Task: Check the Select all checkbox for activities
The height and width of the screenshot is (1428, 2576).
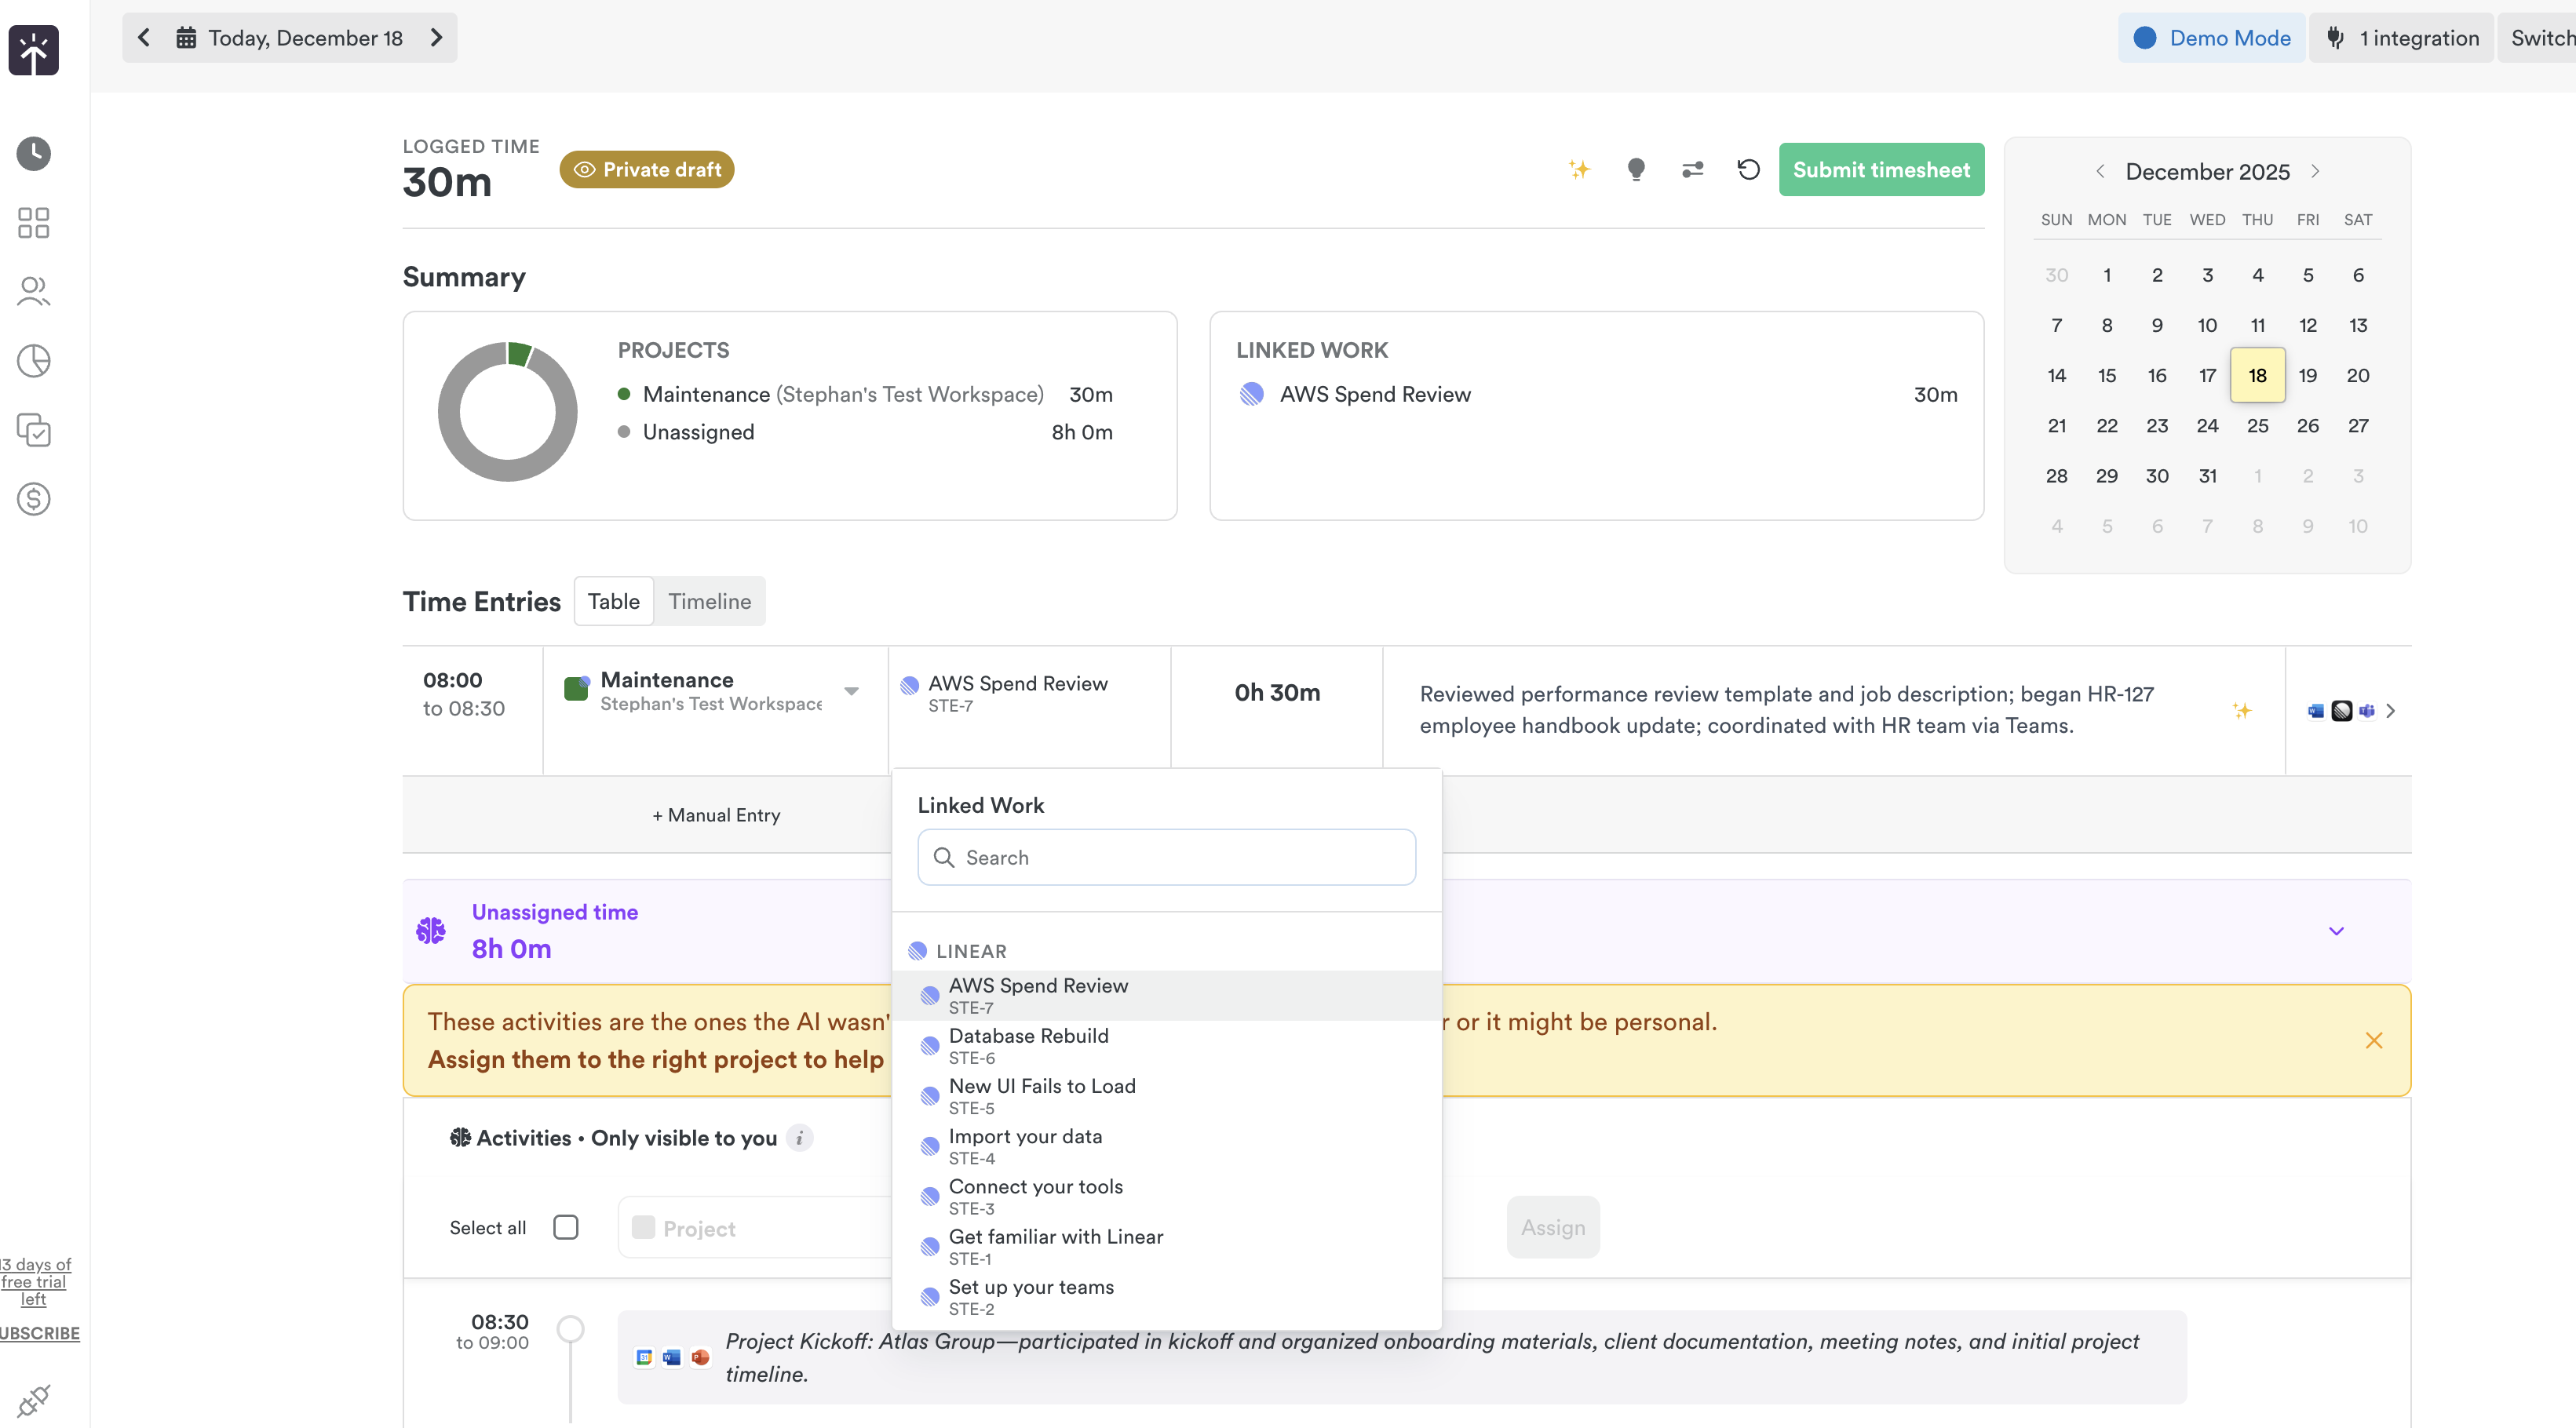Action: (x=566, y=1227)
